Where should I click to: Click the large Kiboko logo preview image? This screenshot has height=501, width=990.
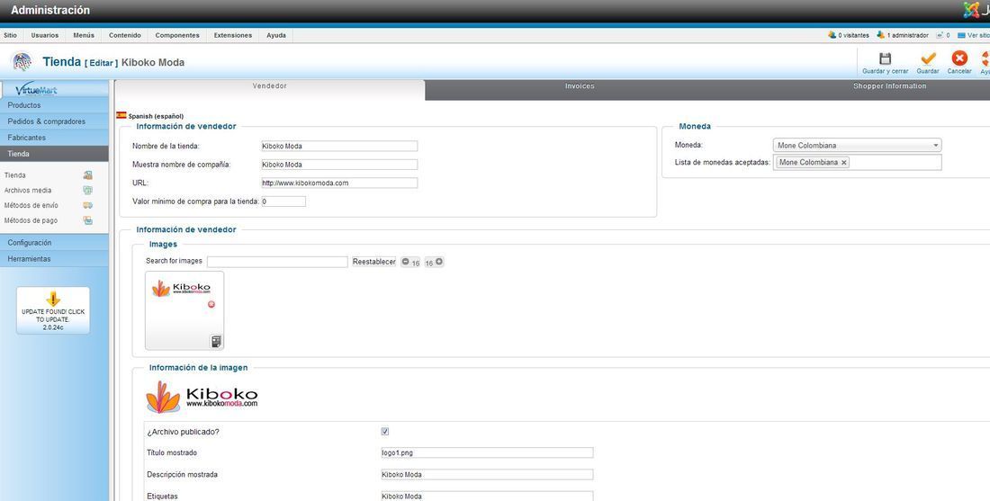(202, 398)
